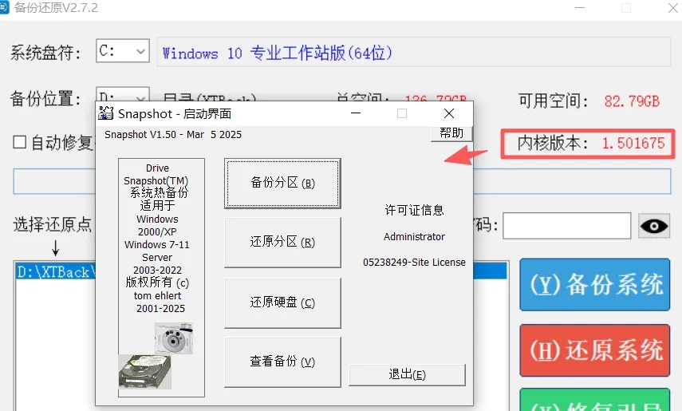Click the Snapshot camera app icon in title bar

pos(106,113)
